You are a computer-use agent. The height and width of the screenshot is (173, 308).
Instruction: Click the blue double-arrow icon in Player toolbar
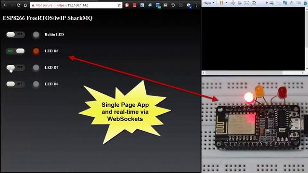click(x=267, y=3)
